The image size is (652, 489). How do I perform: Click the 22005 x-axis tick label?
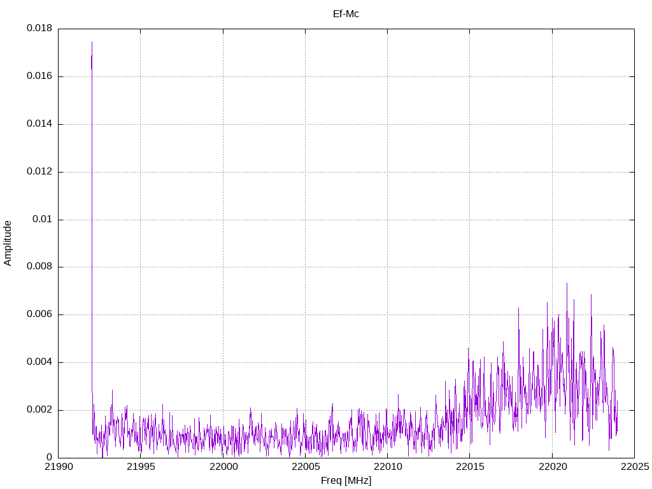pos(305,468)
